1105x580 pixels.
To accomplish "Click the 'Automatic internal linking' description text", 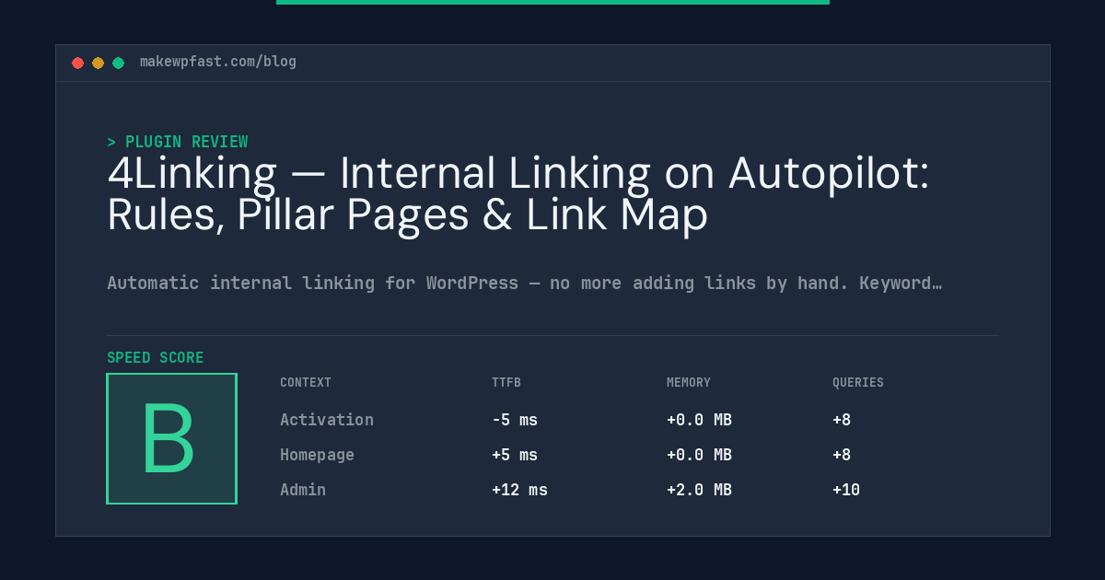I will (524, 283).
